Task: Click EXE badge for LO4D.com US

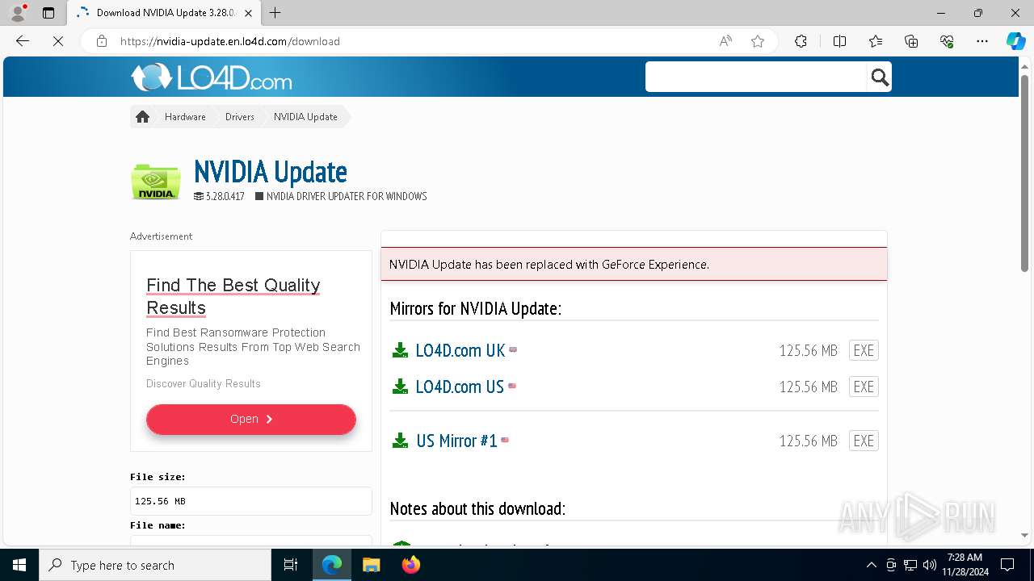Action: point(864,387)
